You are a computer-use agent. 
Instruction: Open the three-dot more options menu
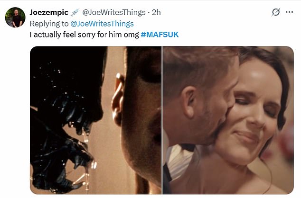(x=289, y=13)
